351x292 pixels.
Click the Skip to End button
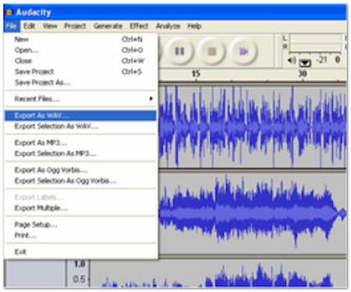[244, 51]
